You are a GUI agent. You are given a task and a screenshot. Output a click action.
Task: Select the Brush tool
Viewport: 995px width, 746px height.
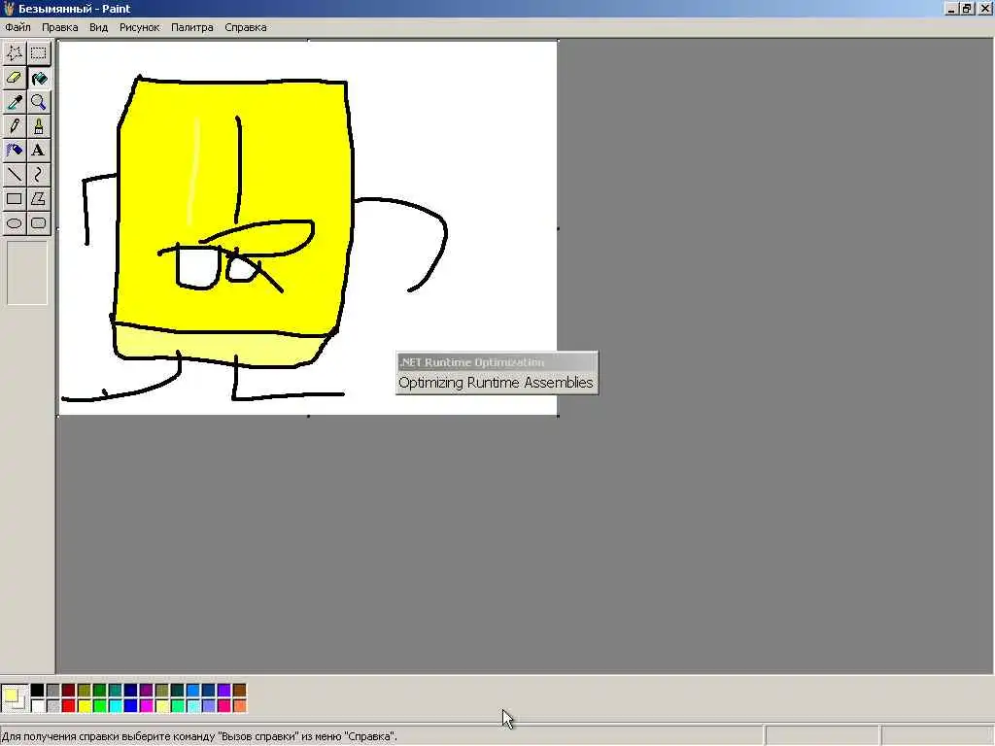tap(39, 126)
